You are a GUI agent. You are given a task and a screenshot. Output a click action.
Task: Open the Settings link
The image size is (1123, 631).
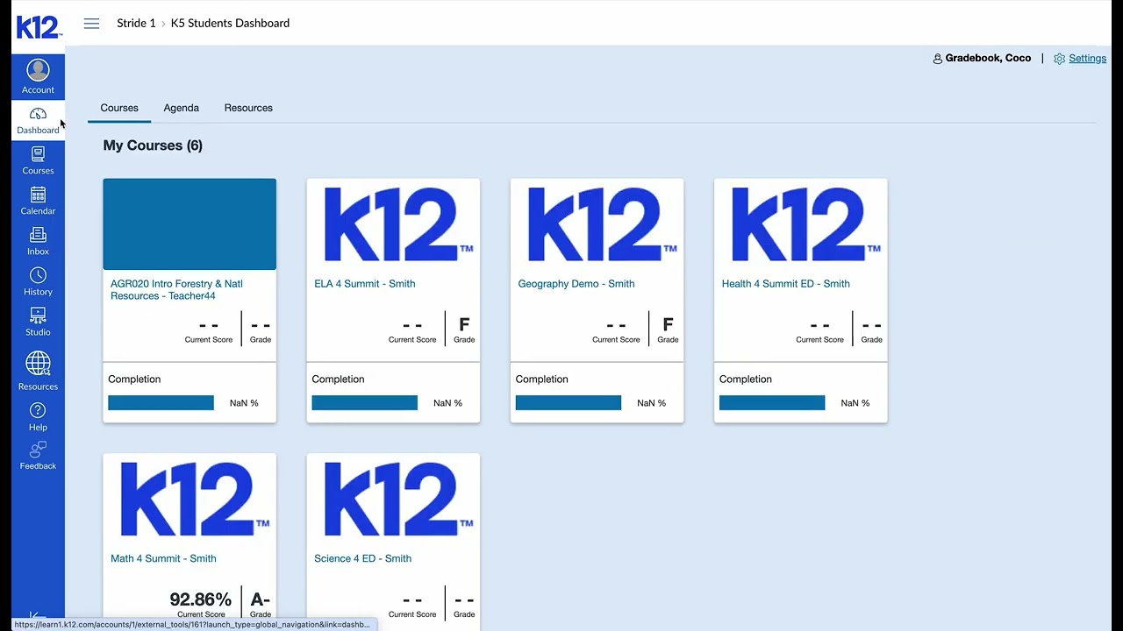point(1087,59)
